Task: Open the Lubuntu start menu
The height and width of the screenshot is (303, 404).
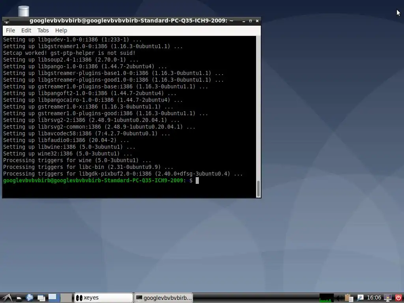Action: pos(7,298)
